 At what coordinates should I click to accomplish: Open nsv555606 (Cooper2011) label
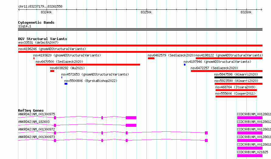(x=235, y=93)
